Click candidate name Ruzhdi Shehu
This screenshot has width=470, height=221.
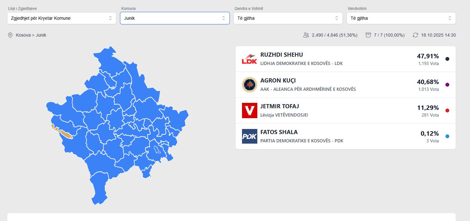(x=282, y=55)
